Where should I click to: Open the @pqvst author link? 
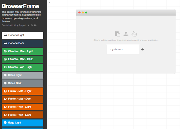[x=22, y=25]
